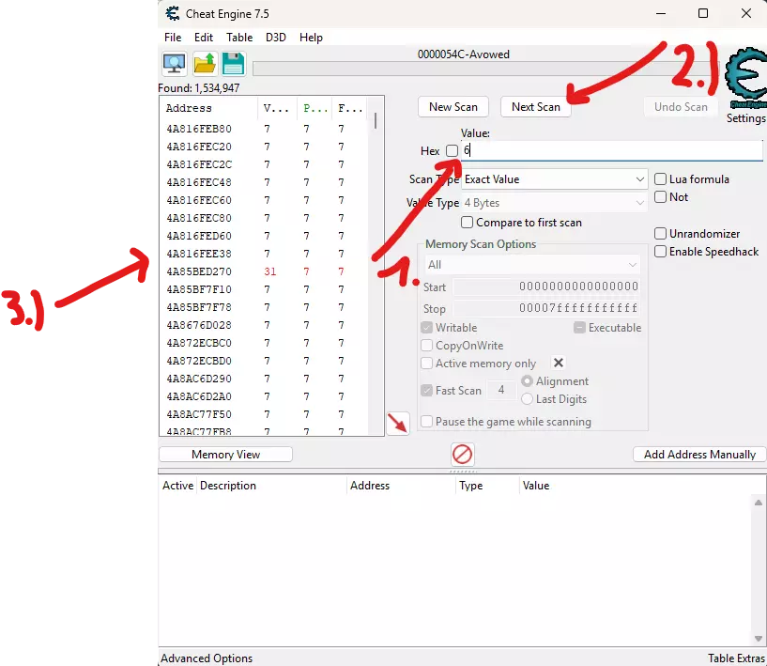This screenshot has height=666, width=767.
Task: Enable the Lua formula checkbox
Action: 660,179
